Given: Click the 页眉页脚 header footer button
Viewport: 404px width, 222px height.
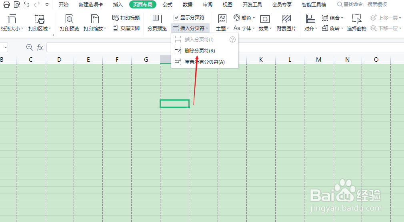Looking at the screenshot, I should 126,28.
